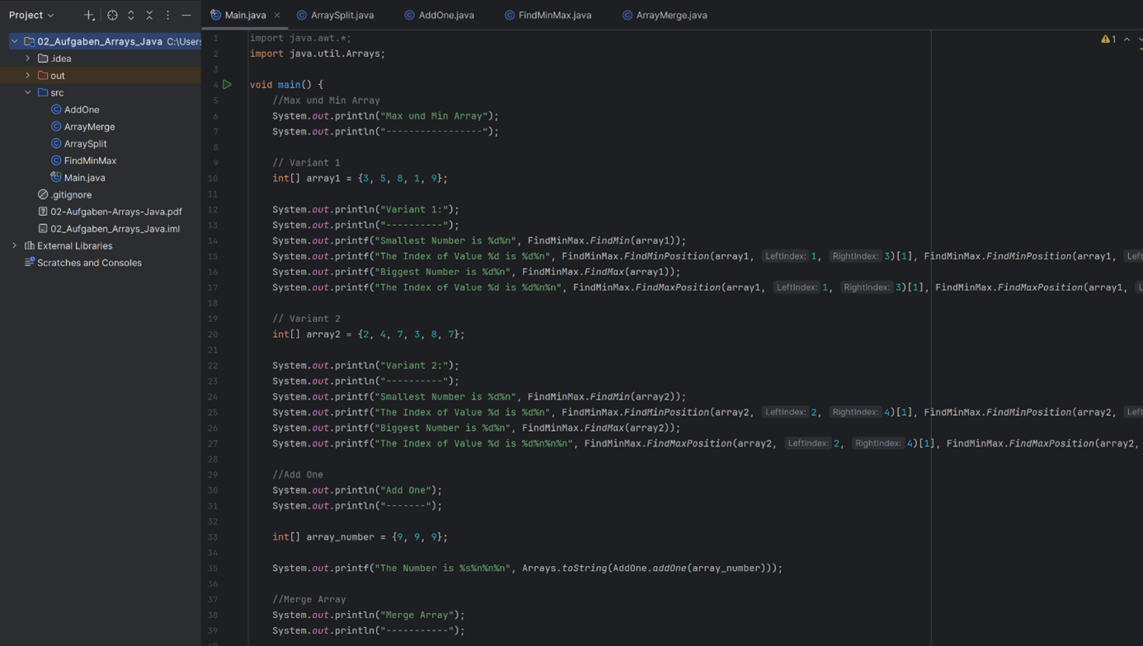
Task: Switch to the ArraySplit.java tab
Action: tap(341, 15)
